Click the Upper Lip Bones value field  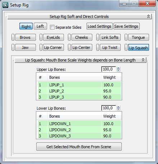pos(109,69)
